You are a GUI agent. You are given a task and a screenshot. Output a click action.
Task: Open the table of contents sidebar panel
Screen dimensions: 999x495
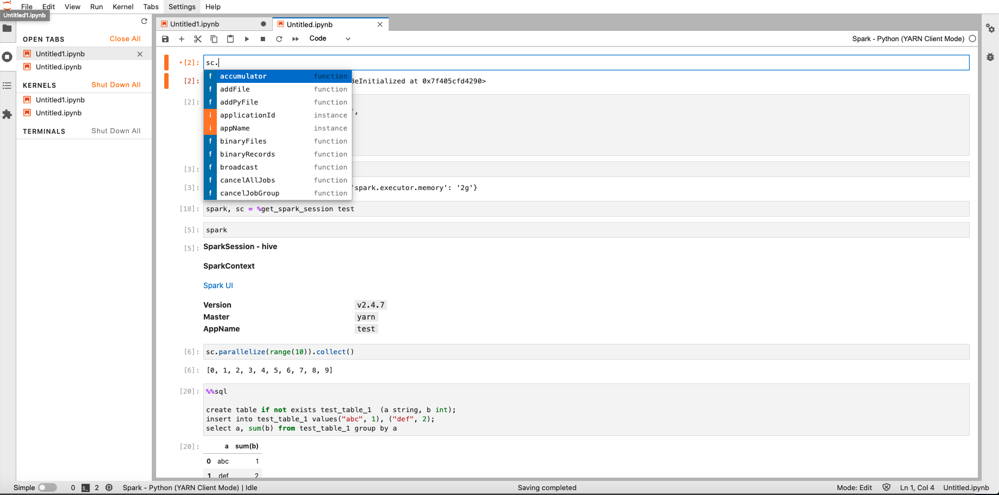tap(8, 85)
